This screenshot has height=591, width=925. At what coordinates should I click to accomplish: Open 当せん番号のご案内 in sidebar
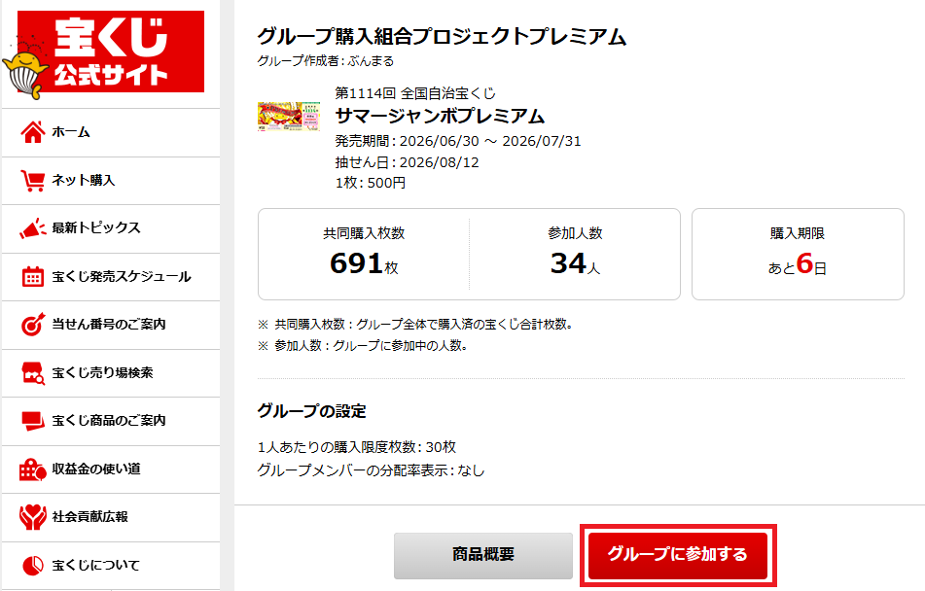111,325
